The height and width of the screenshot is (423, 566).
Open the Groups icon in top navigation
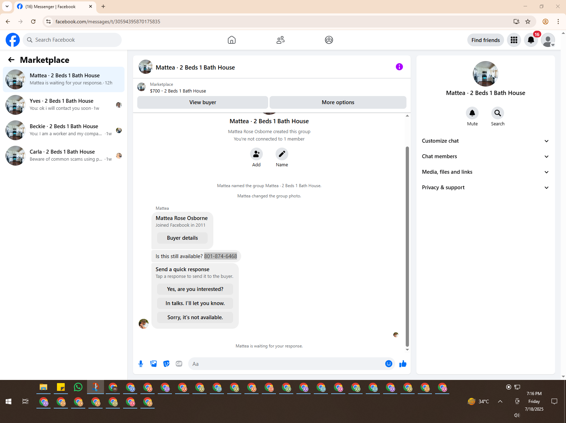click(x=329, y=40)
